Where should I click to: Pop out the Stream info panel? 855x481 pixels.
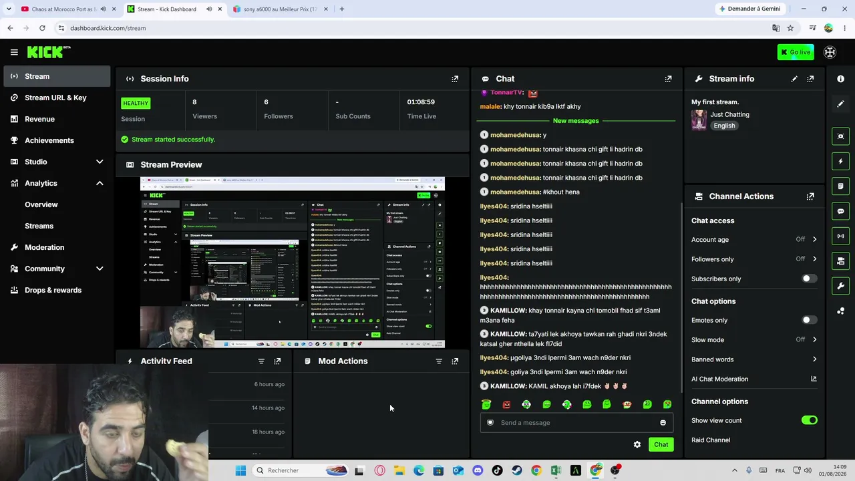tap(810, 79)
